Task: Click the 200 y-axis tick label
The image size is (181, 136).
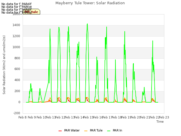Action: (17, 91)
